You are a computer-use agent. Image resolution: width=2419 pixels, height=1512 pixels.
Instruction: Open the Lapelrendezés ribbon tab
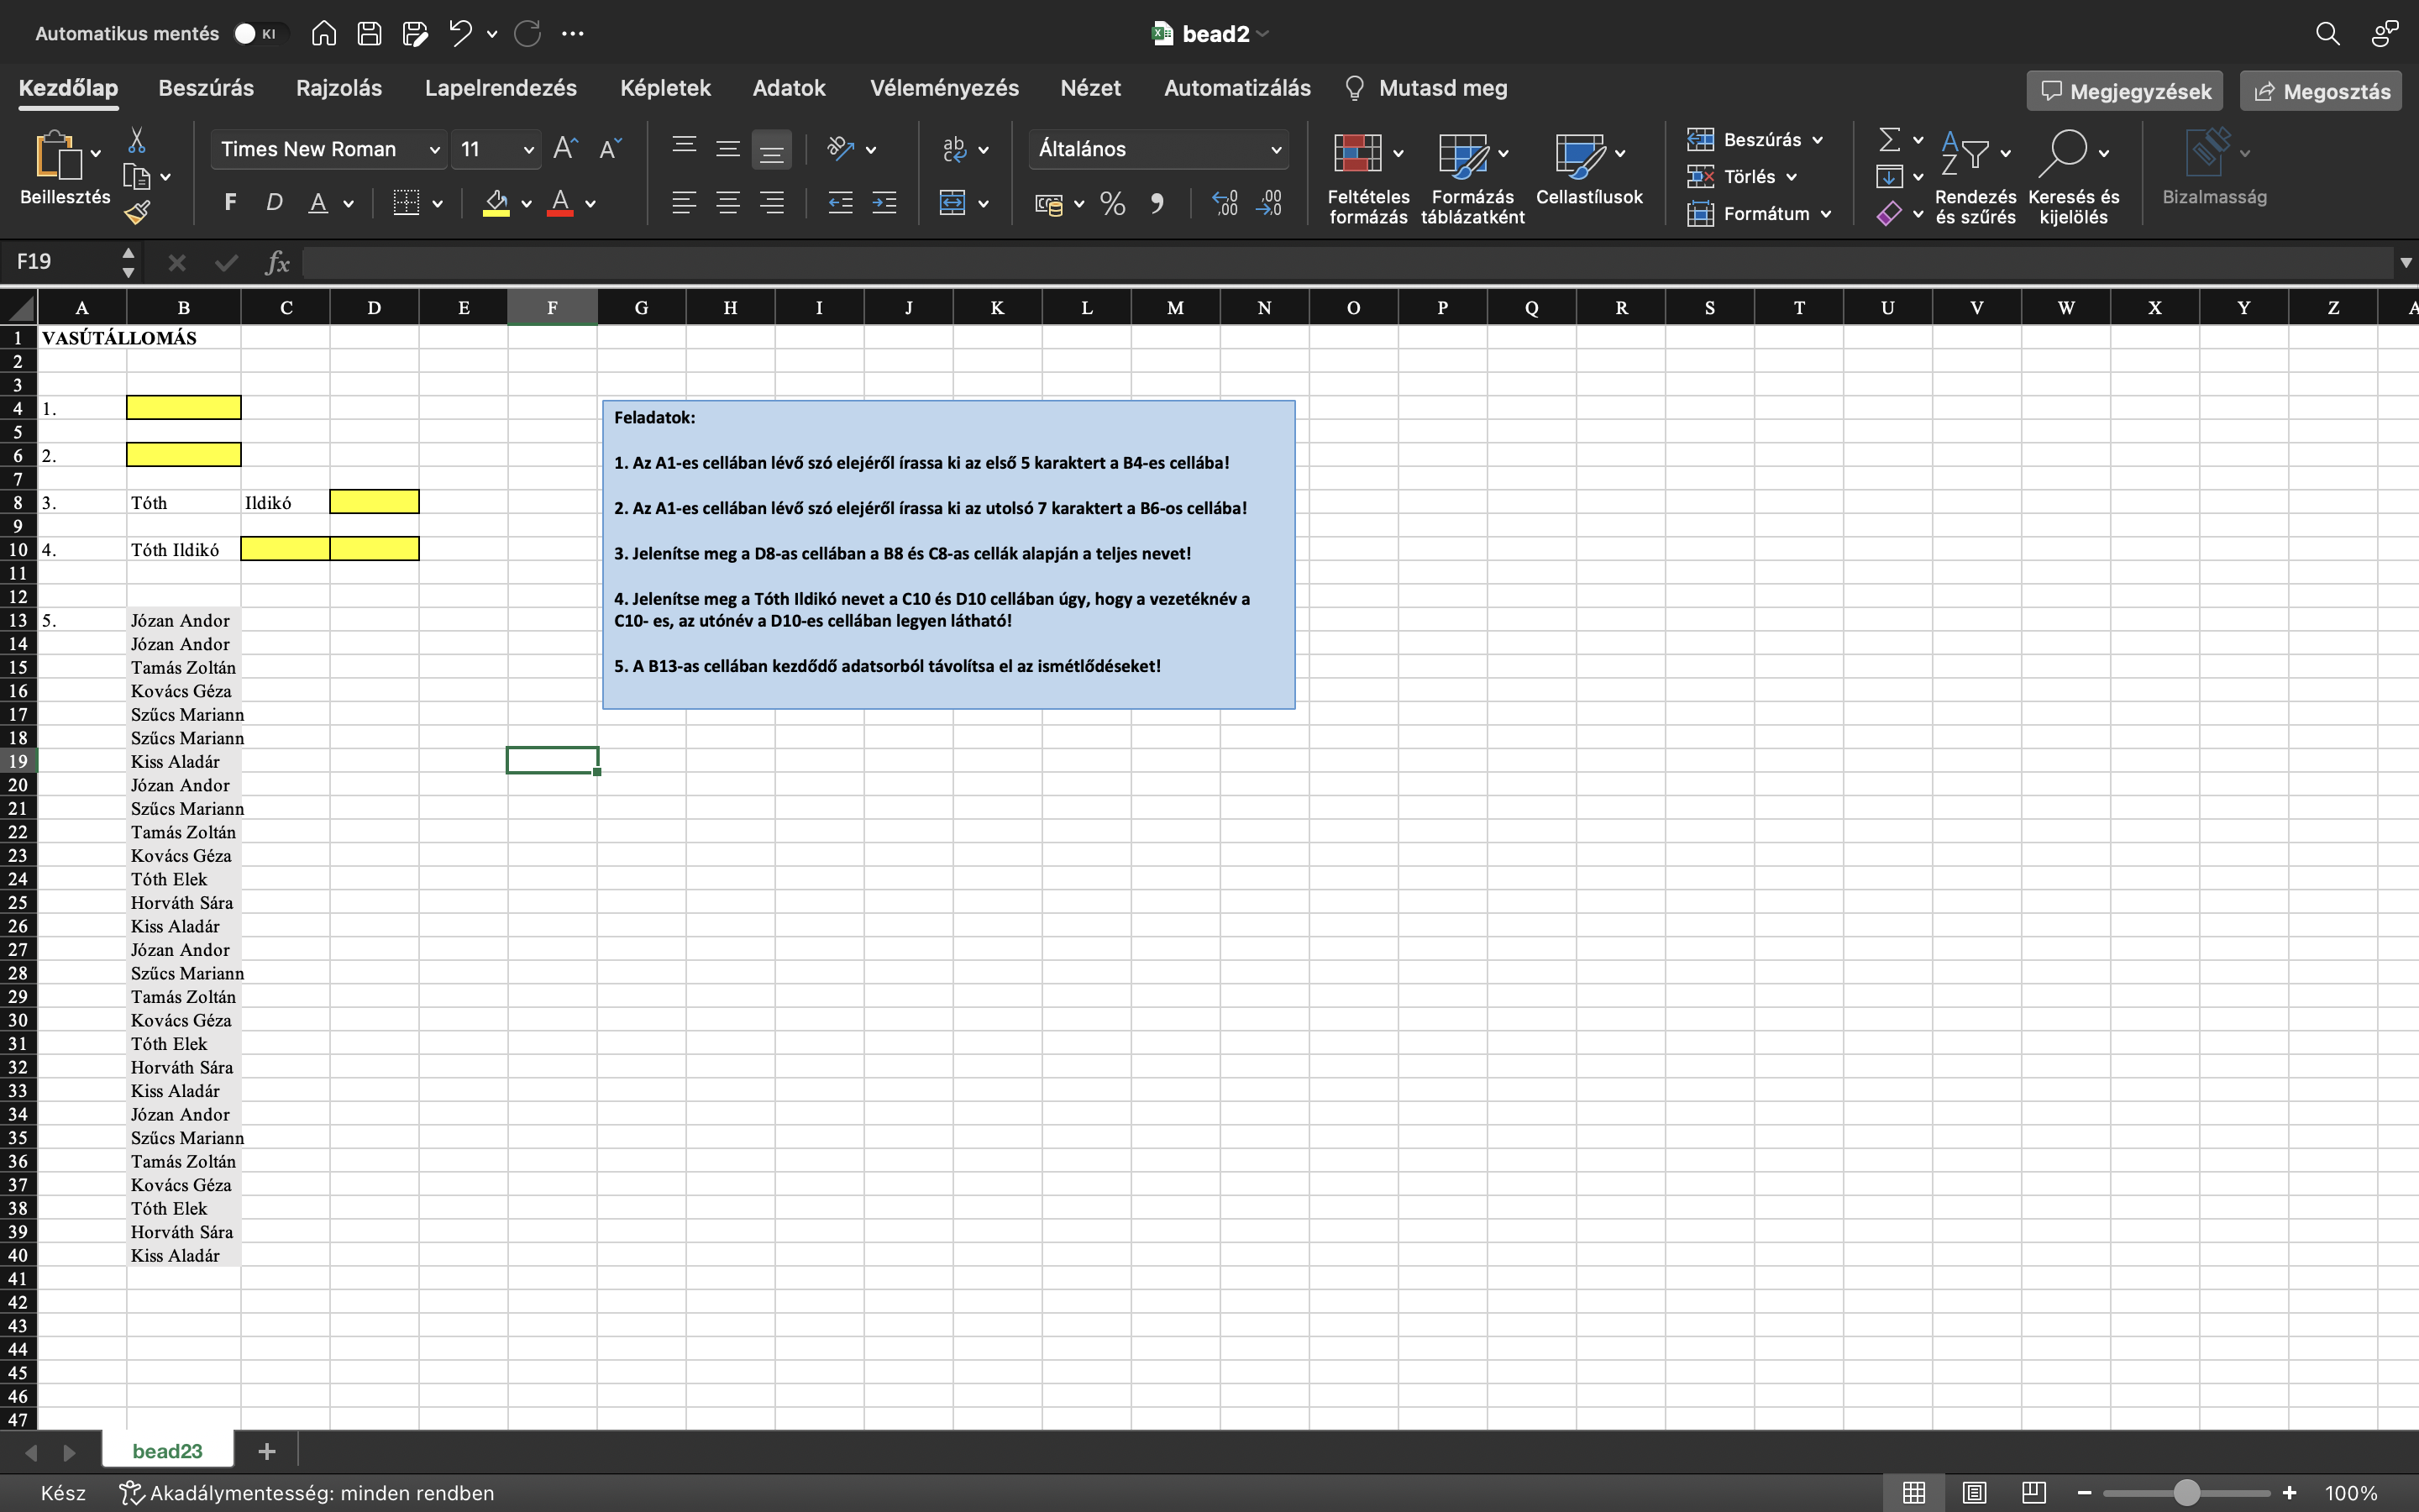501,88
